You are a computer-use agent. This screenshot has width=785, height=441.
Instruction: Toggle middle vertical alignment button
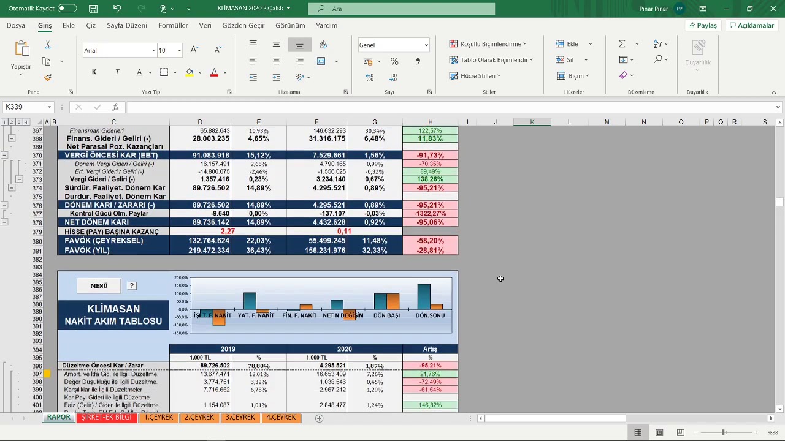pos(276,45)
